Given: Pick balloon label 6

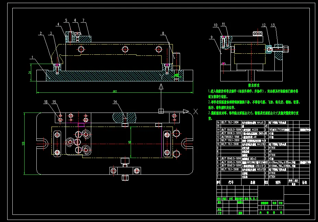Looking at the screenshot, I should click(75, 21).
